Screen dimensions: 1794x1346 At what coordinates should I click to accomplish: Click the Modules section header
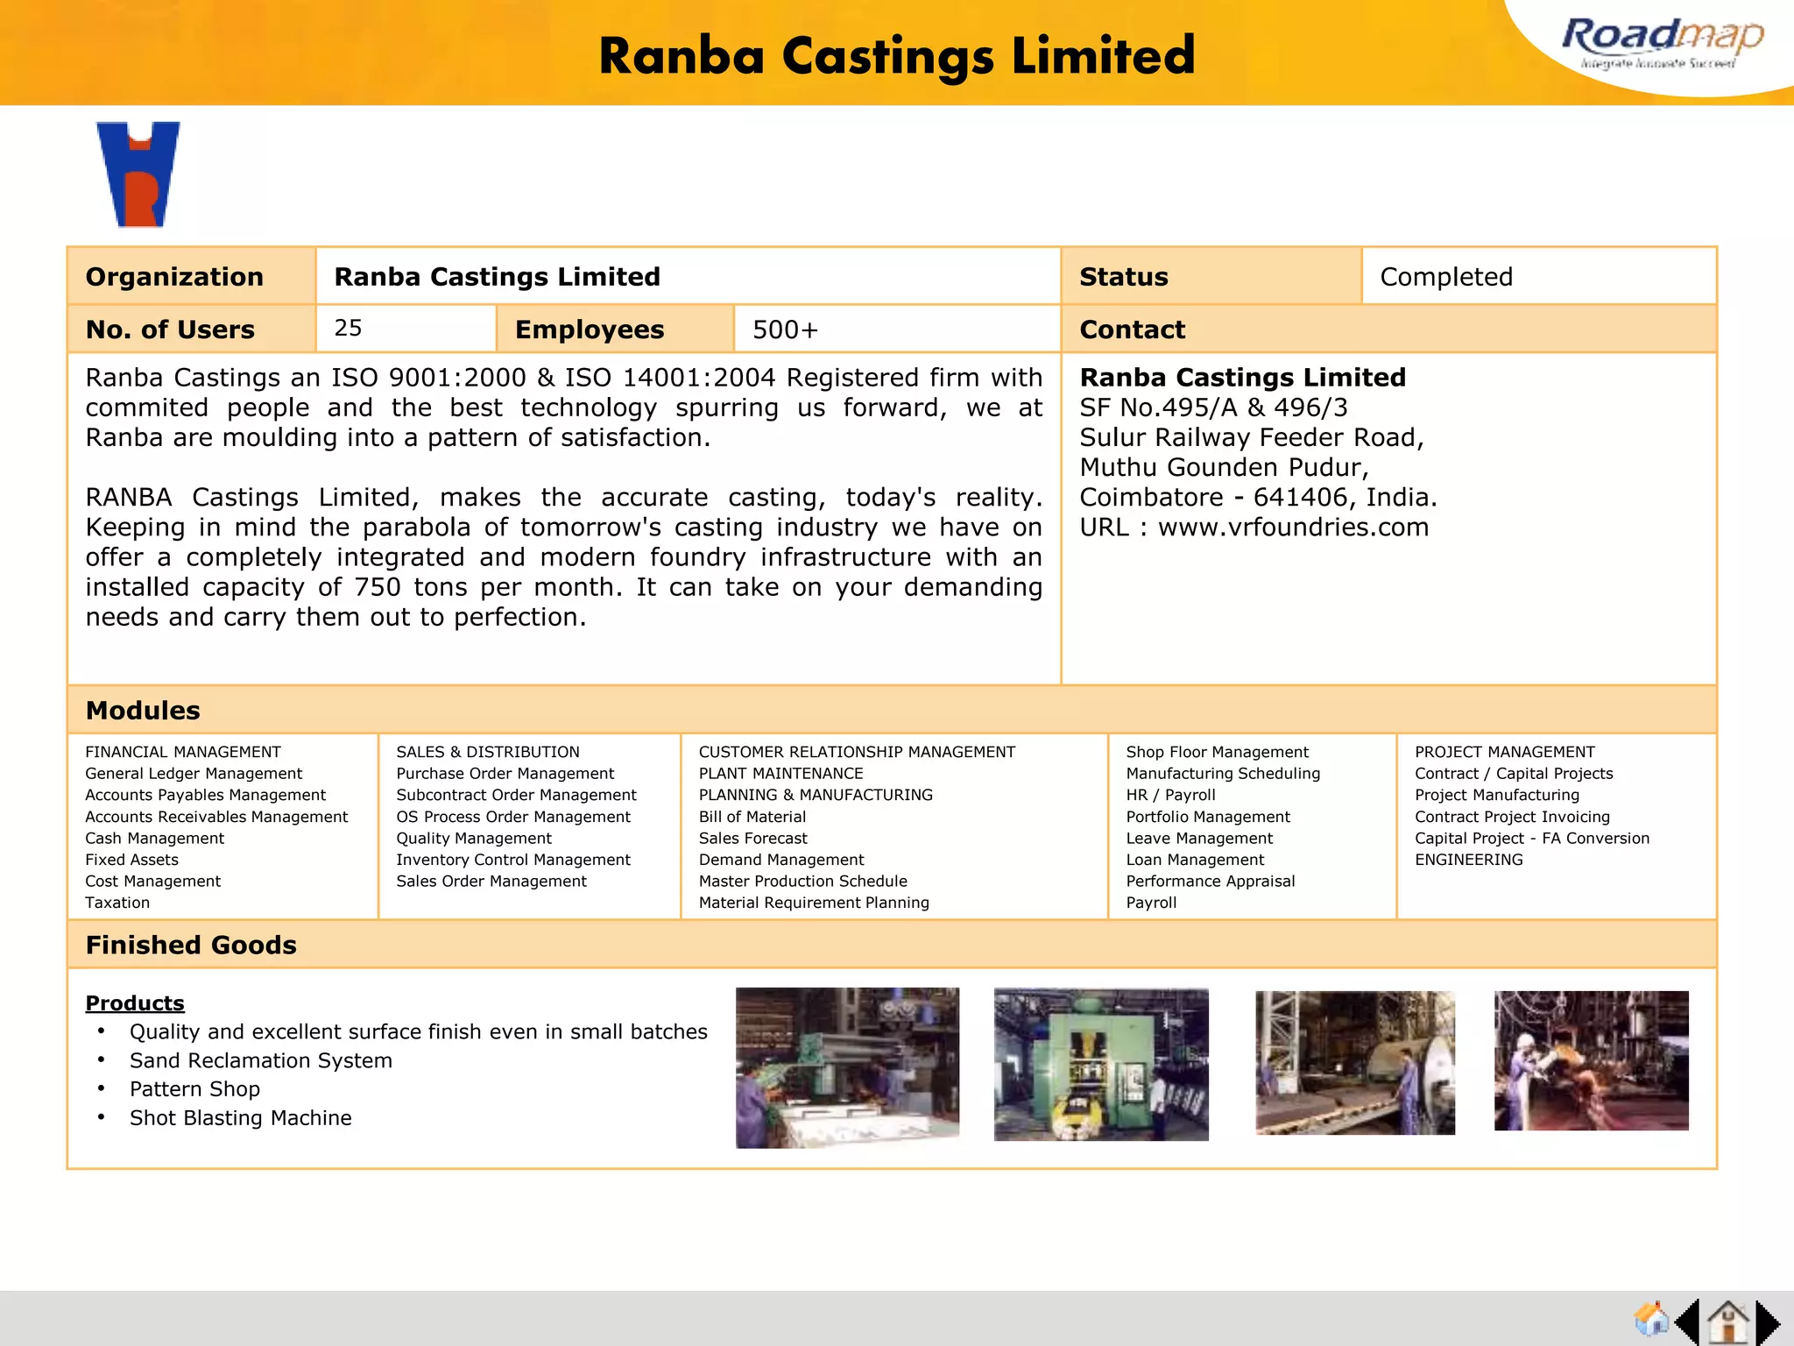[x=892, y=710]
